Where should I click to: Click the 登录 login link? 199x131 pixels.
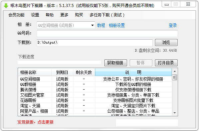(173, 25)
